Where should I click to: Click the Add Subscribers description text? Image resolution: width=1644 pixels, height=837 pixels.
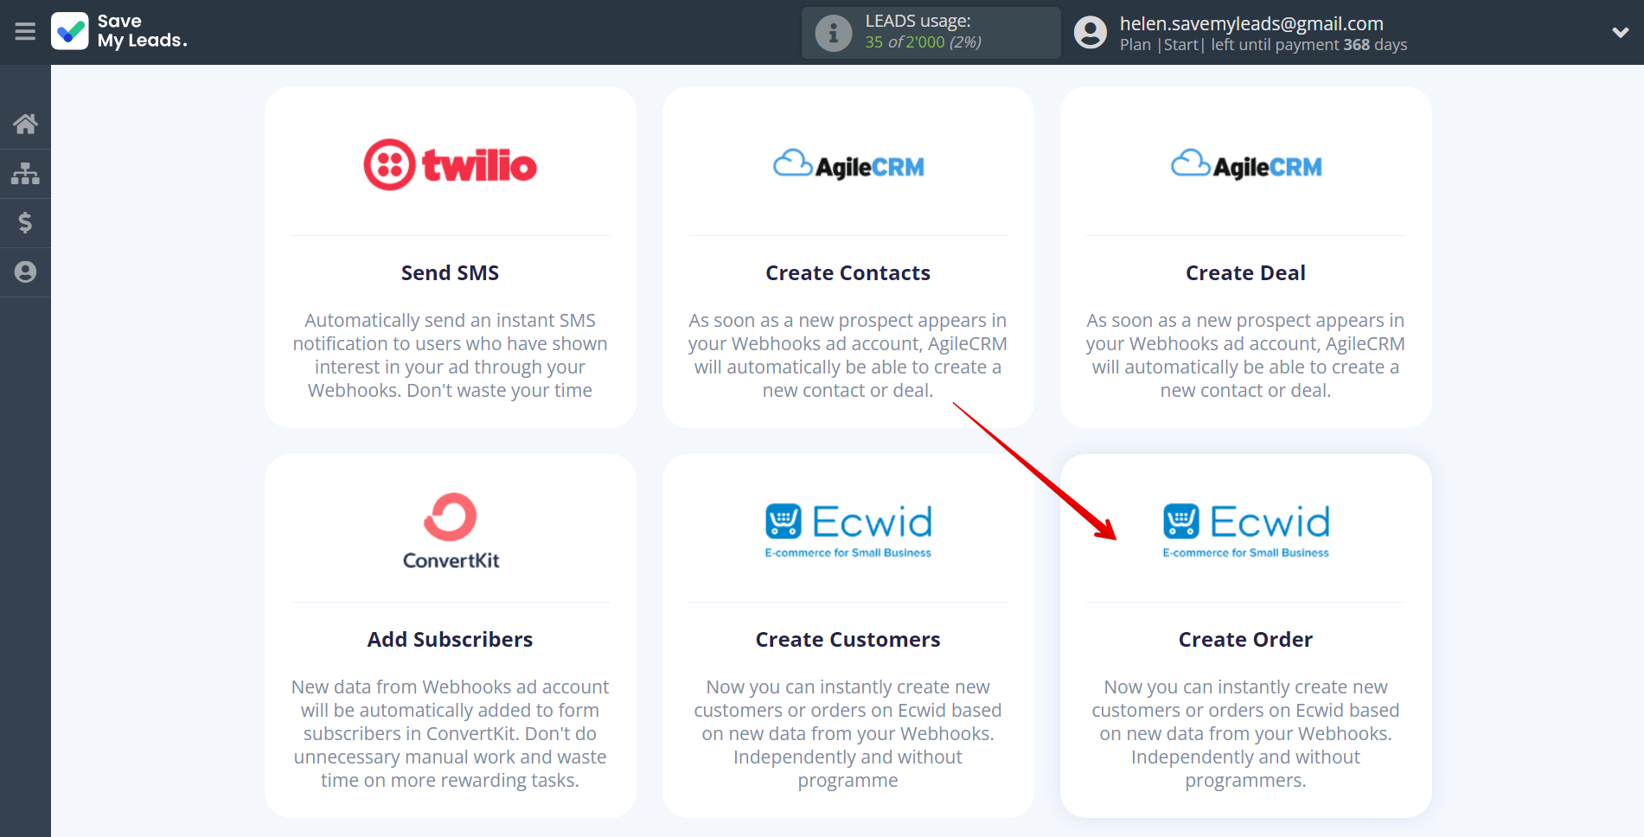450,733
